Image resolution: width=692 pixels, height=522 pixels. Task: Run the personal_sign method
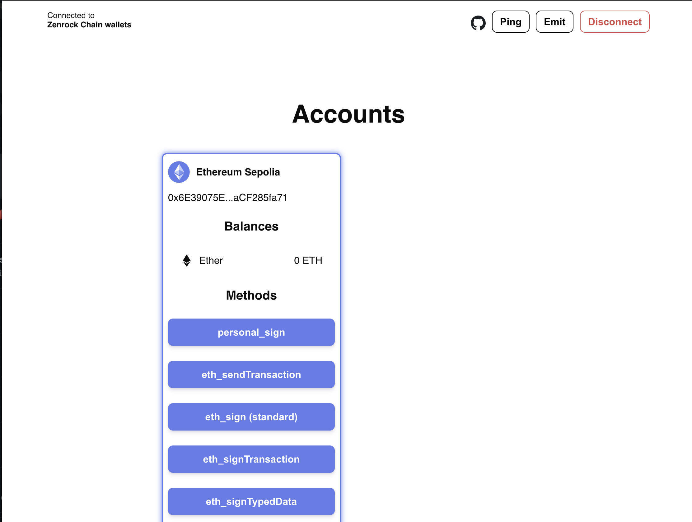click(251, 332)
